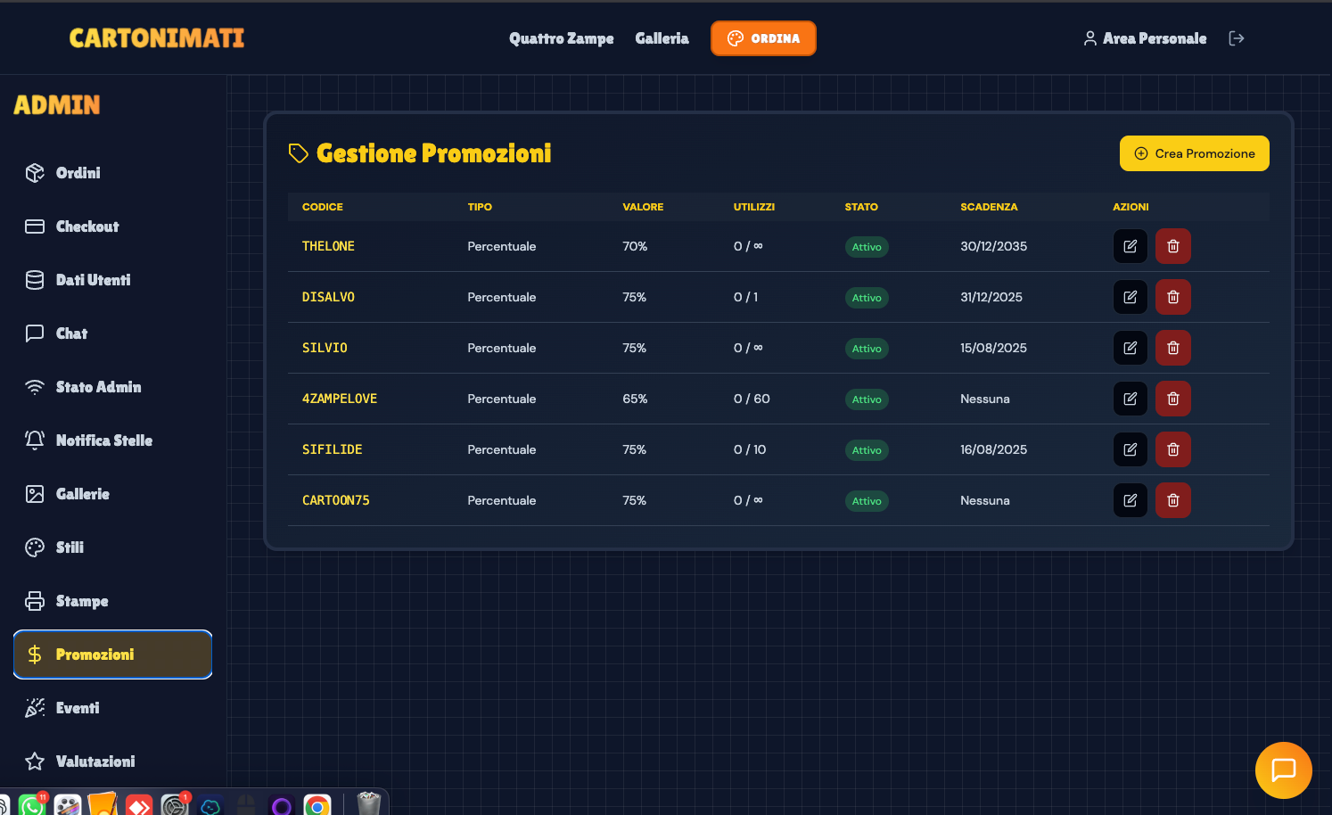Delete the 4ZAMPELOVE promotion
This screenshot has height=815, width=1332.
tap(1173, 399)
